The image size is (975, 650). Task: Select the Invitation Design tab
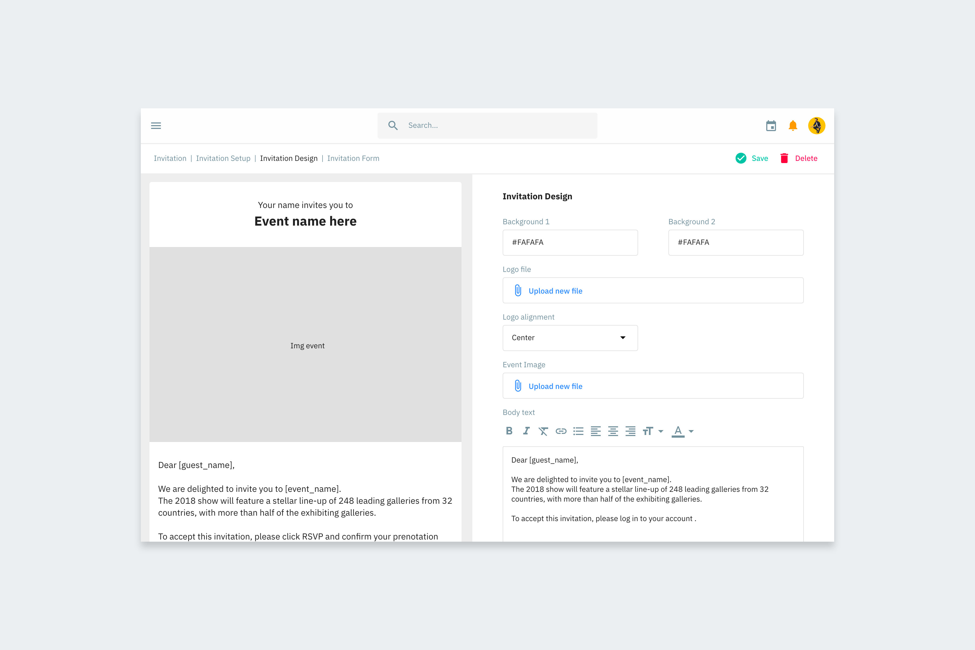pos(288,158)
